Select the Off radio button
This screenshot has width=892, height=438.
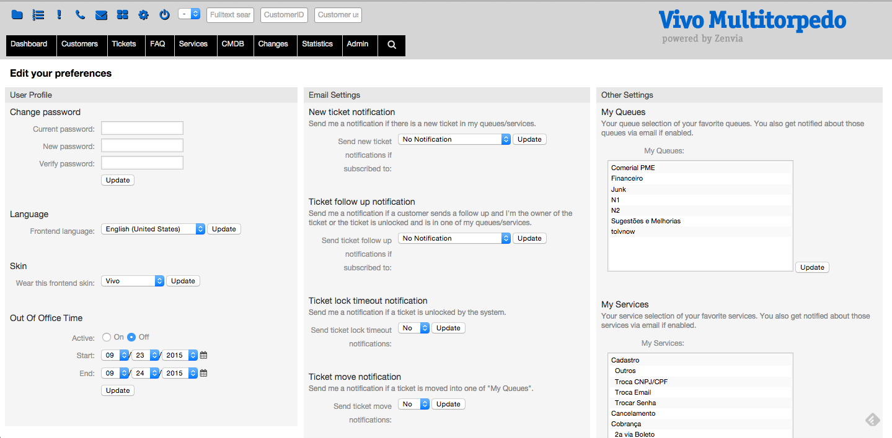(x=131, y=337)
